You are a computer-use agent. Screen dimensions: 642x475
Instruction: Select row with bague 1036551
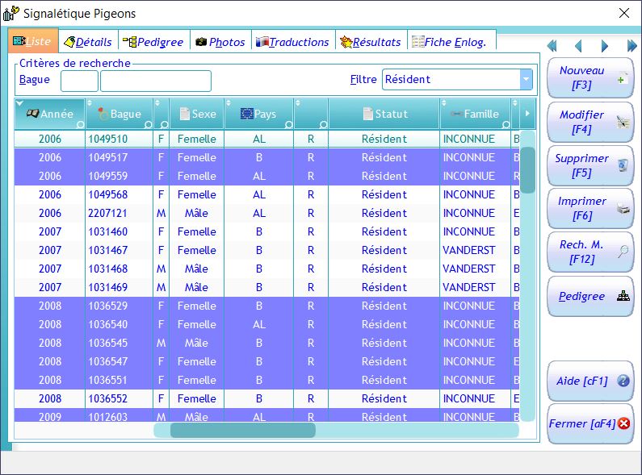pyautogui.click(x=267, y=380)
